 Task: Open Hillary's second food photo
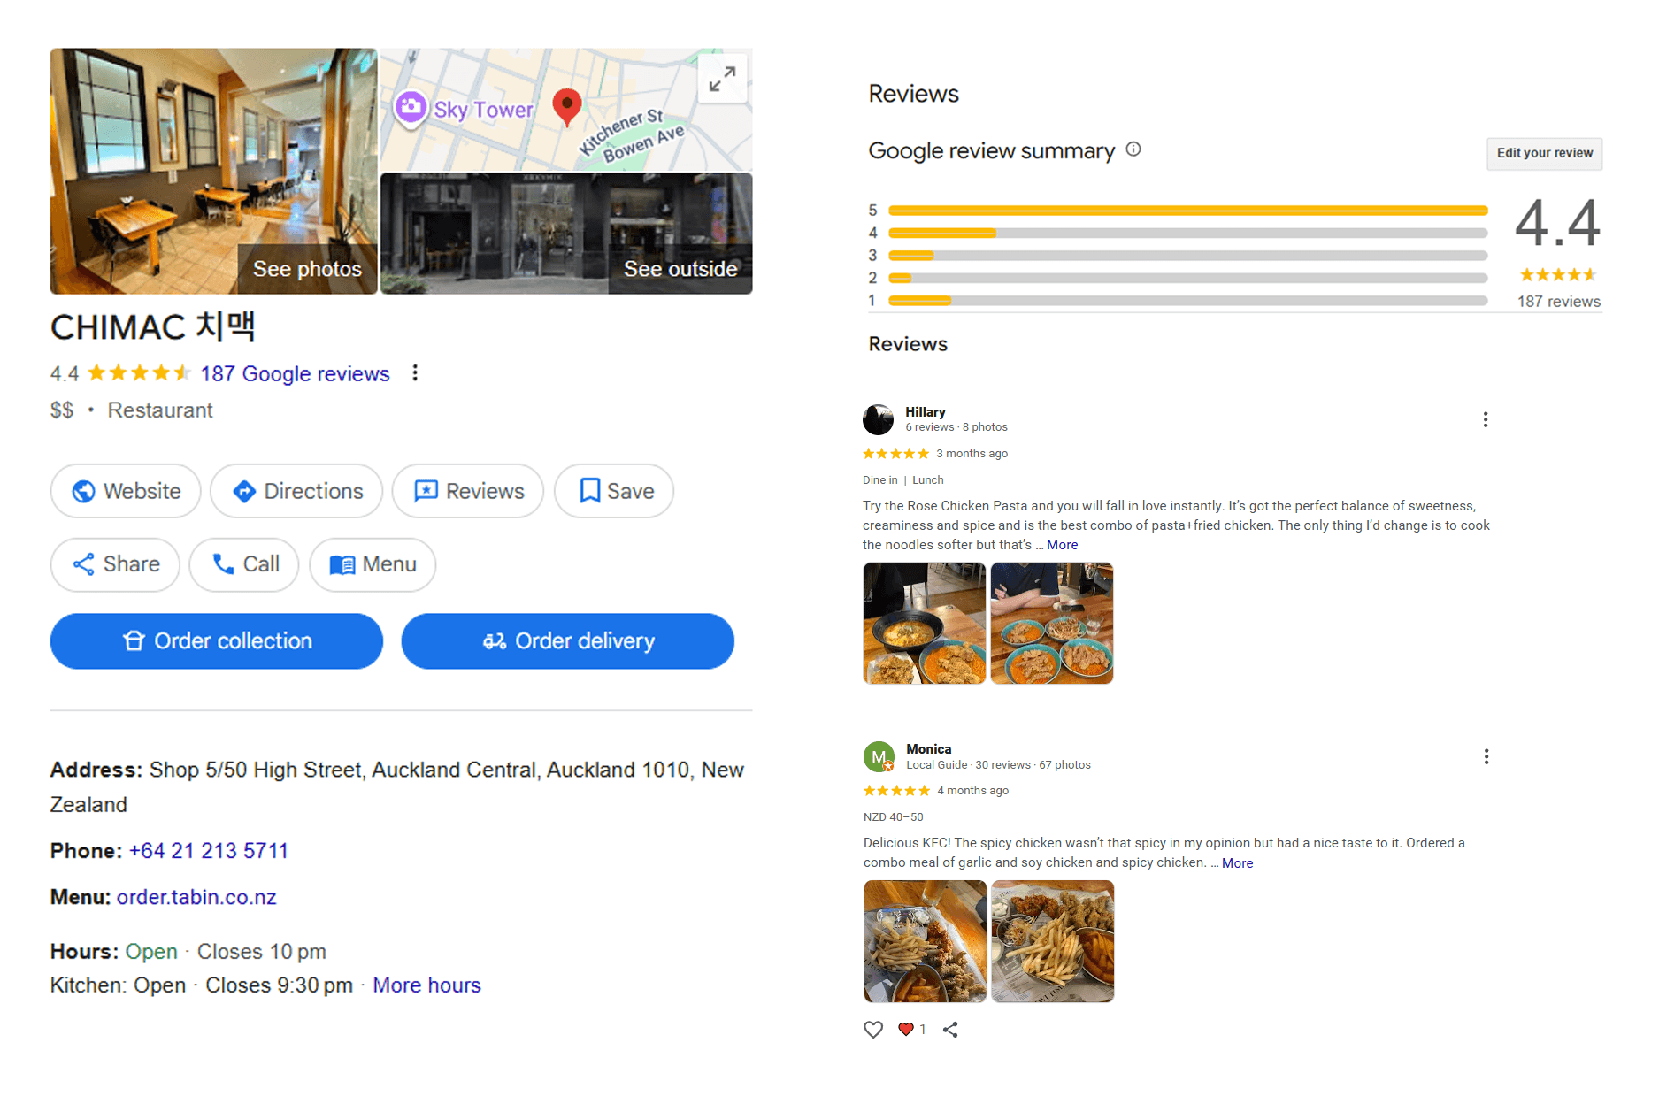1052,623
